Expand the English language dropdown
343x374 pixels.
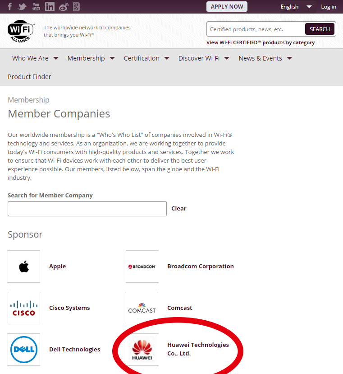[296, 7]
